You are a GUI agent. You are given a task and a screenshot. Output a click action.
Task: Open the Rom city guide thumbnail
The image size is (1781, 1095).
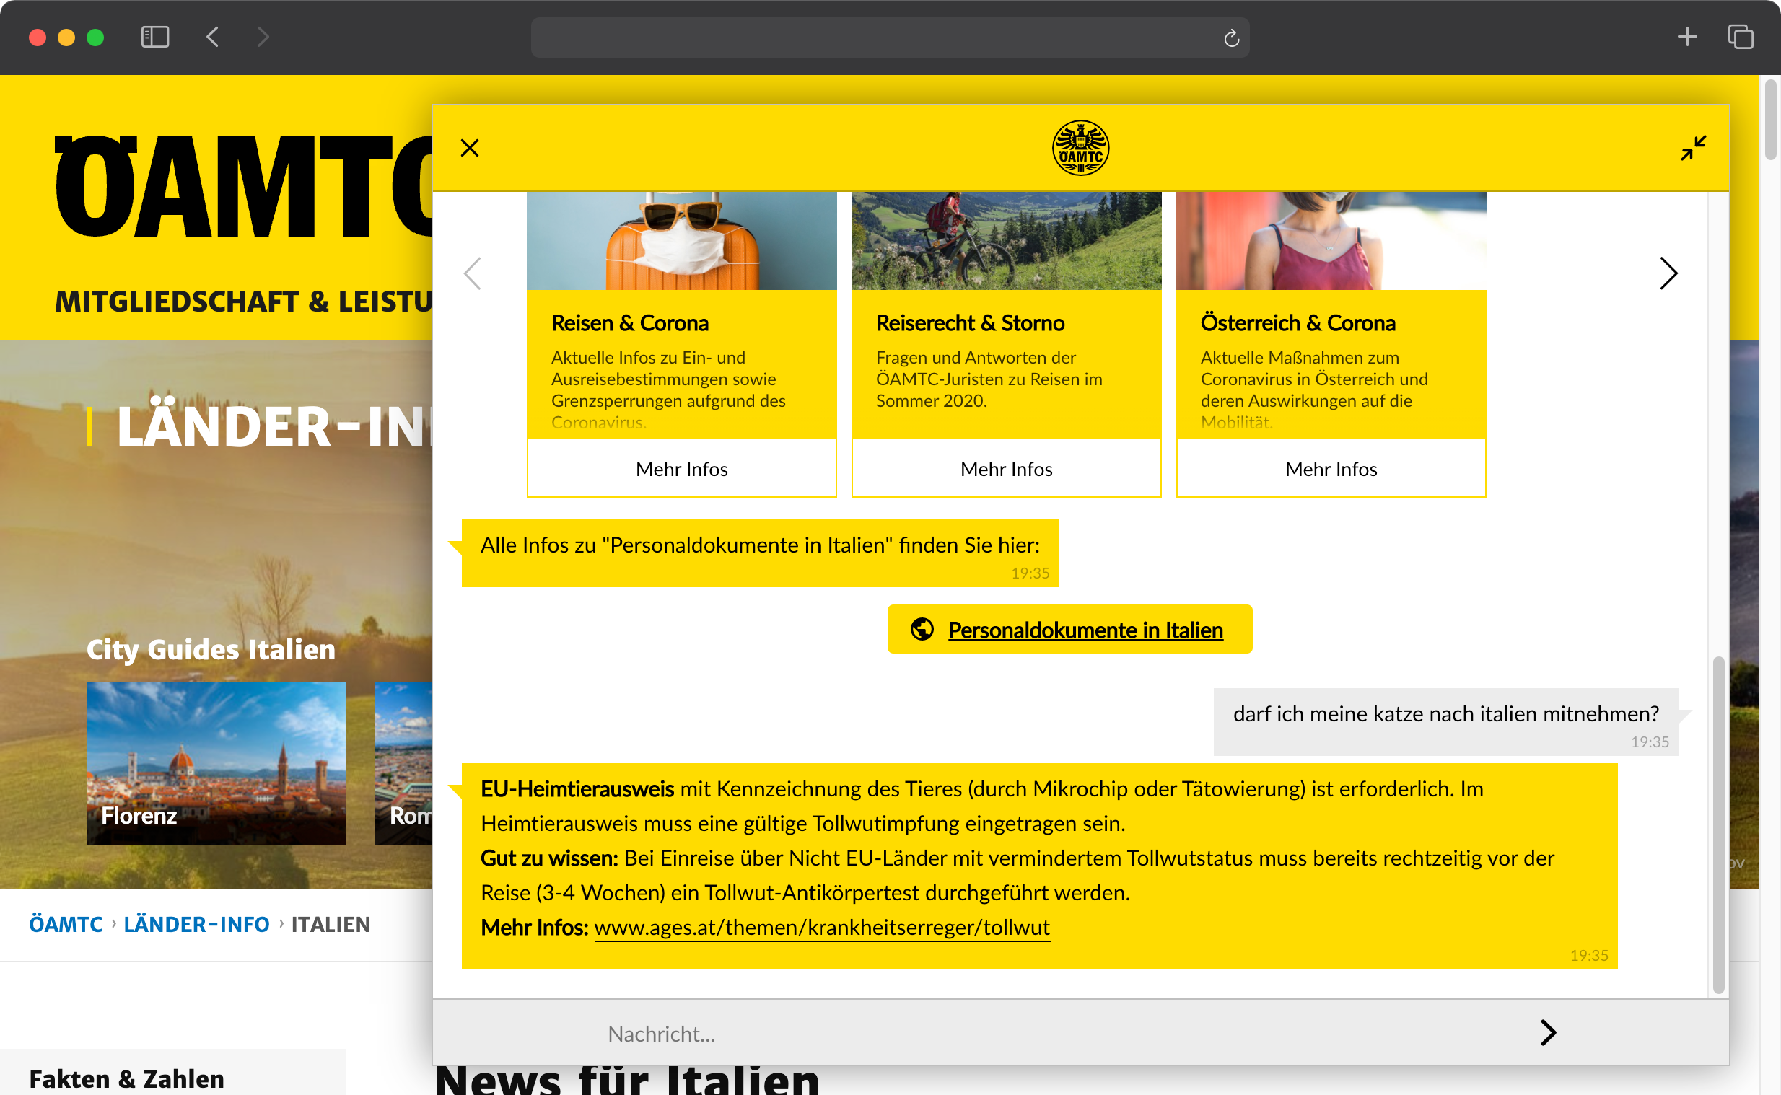[403, 763]
